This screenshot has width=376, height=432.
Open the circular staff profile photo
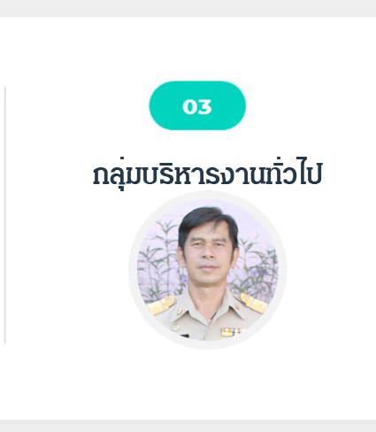tap(208, 270)
